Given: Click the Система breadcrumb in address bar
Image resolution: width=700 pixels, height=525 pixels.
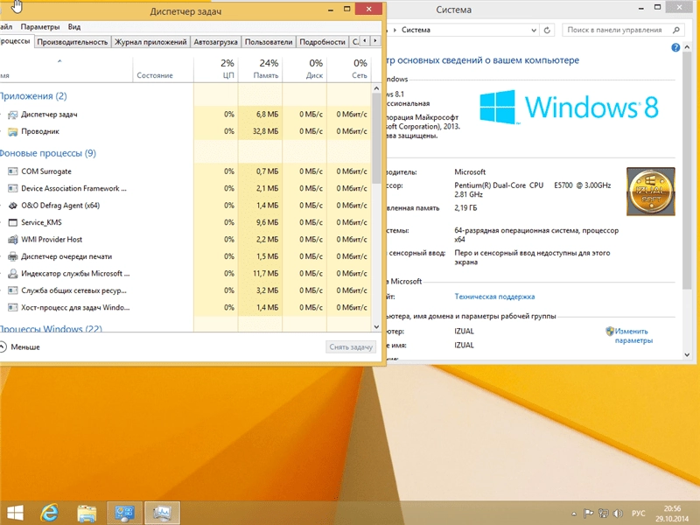Looking at the screenshot, I should [416, 30].
